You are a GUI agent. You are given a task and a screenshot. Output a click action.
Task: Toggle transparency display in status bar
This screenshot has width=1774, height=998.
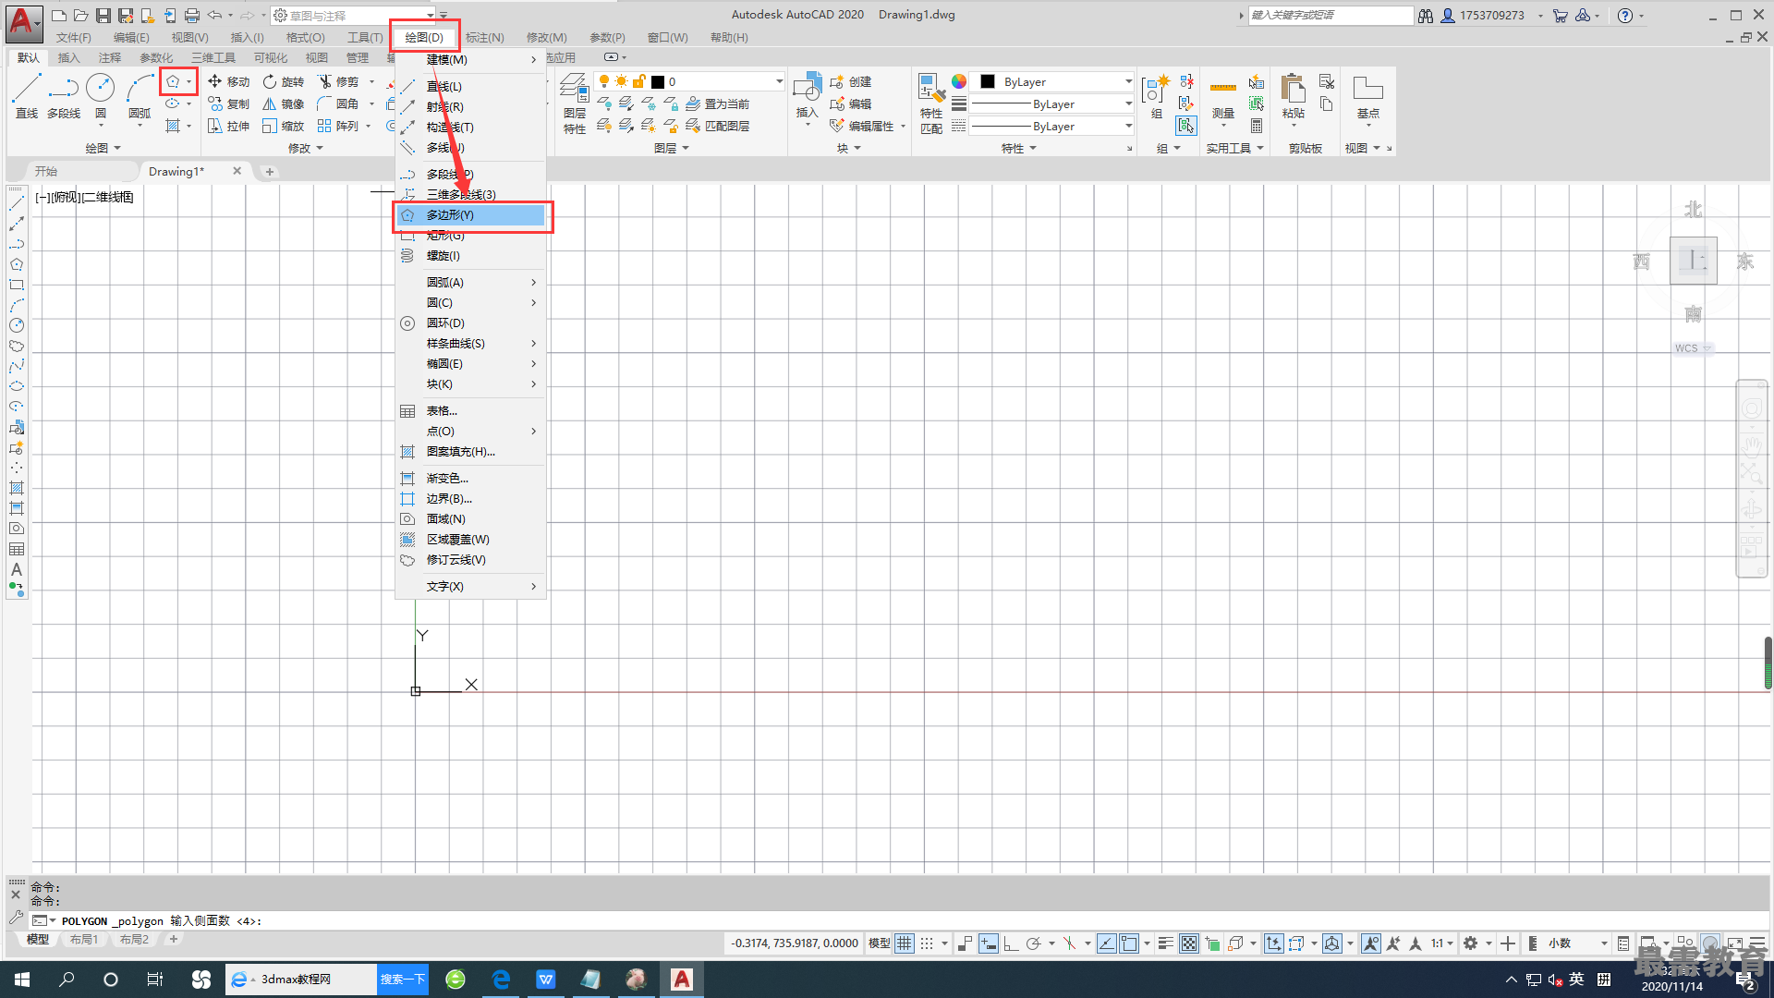[1189, 943]
